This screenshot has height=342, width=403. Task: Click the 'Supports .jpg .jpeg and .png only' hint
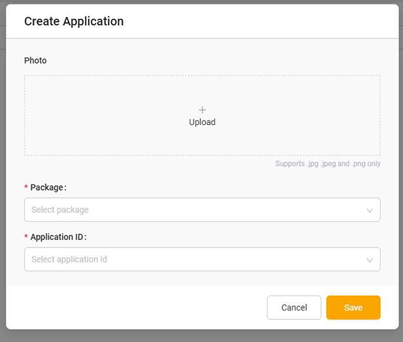(328, 163)
